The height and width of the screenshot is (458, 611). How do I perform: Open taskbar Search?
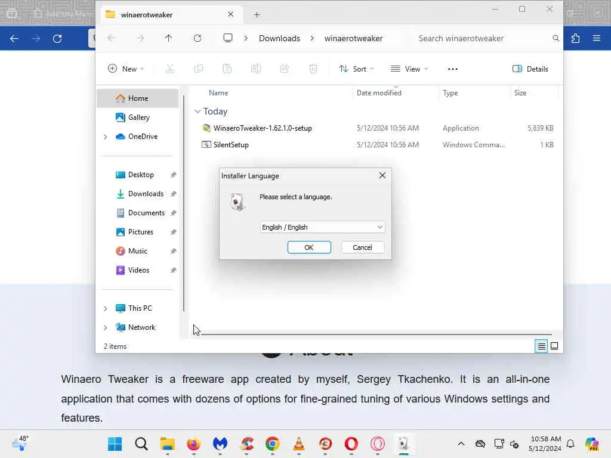(141, 444)
